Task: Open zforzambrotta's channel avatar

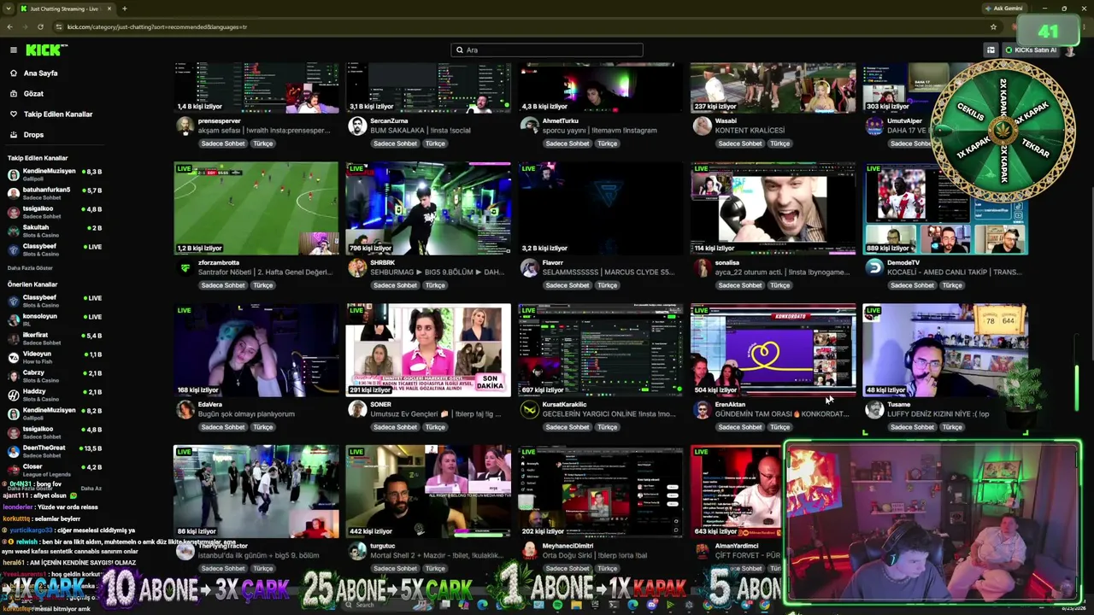Action: (x=185, y=267)
